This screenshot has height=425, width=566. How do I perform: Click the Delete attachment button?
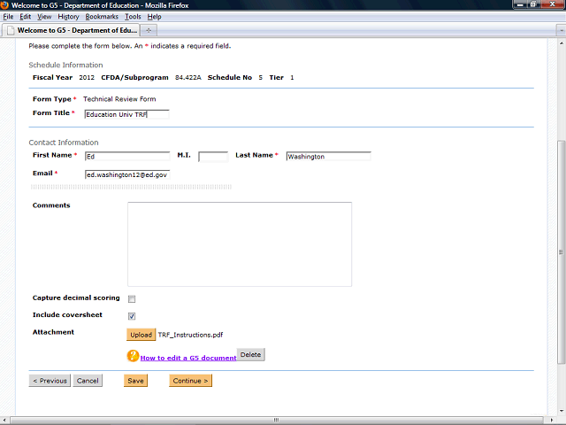pyautogui.click(x=250, y=354)
